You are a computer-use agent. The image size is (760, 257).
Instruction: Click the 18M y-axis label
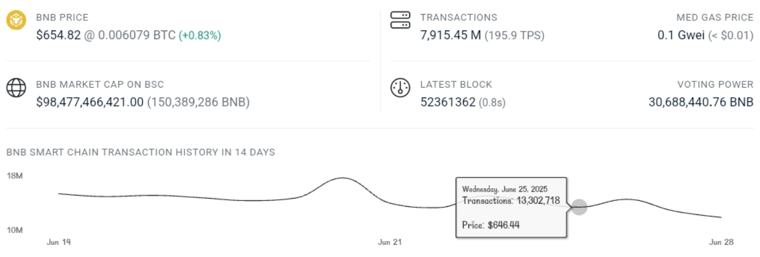point(15,175)
